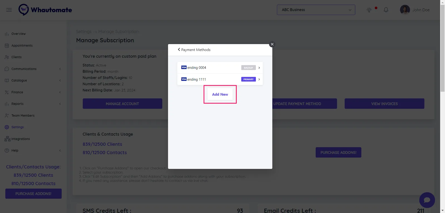Click the 810/12500 Contacts link in usage panel
The image size is (445, 213).
point(105,153)
